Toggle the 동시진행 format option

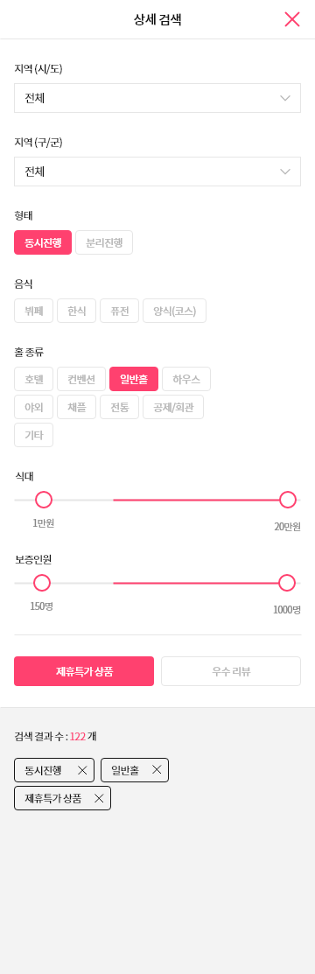click(43, 242)
